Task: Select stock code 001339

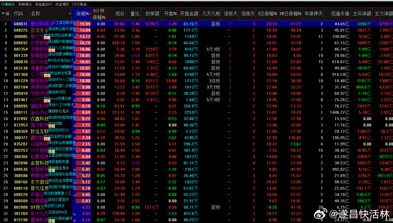Action: click(21, 55)
